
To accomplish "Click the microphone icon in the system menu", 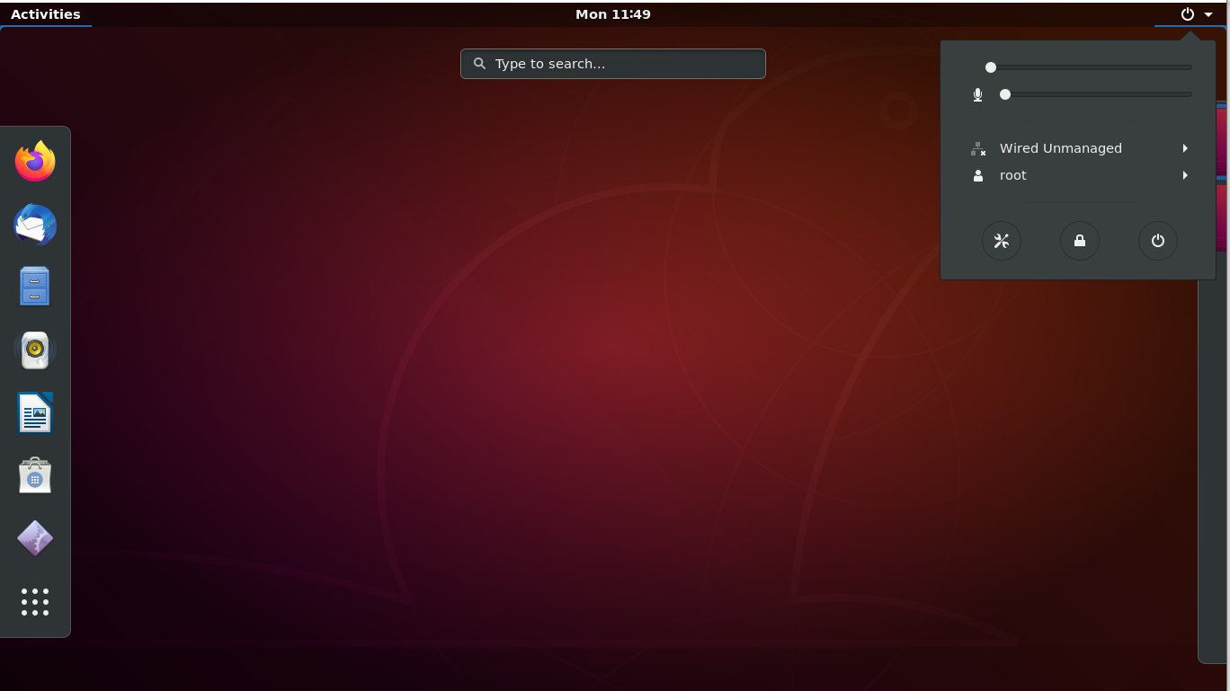I will (977, 93).
